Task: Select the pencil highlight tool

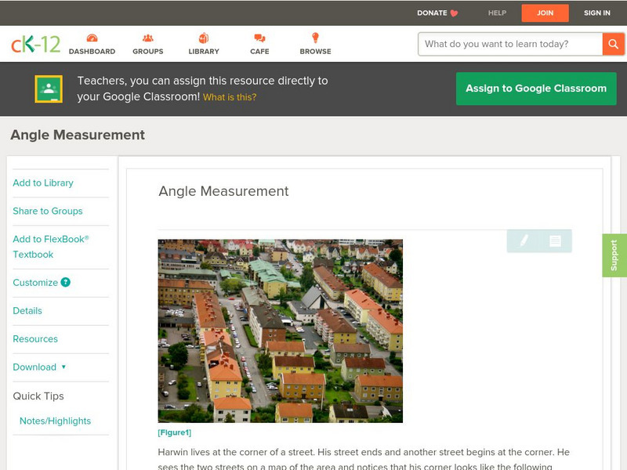Action: click(524, 241)
